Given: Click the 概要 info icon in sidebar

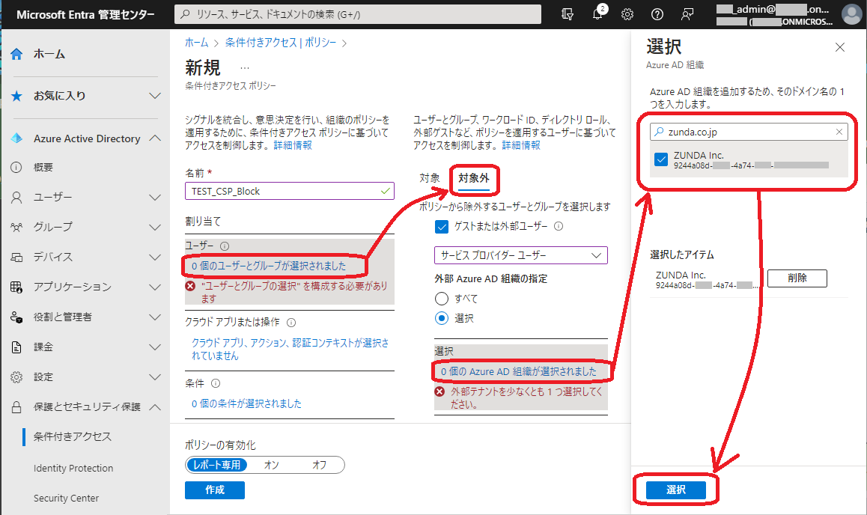Looking at the screenshot, I should pyautogui.click(x=16, y=168).
